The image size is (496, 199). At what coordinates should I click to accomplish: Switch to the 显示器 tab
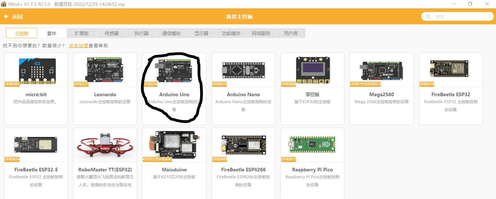pyautogui.click(x=201, y=33)
